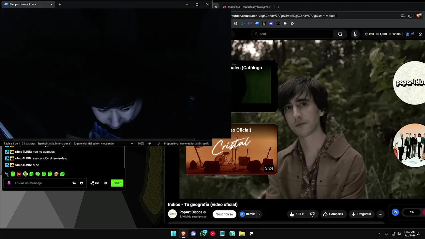The image size is (425, 239).
Task: Zoom out with minus in Word status bar
Action: coord(132,144)
